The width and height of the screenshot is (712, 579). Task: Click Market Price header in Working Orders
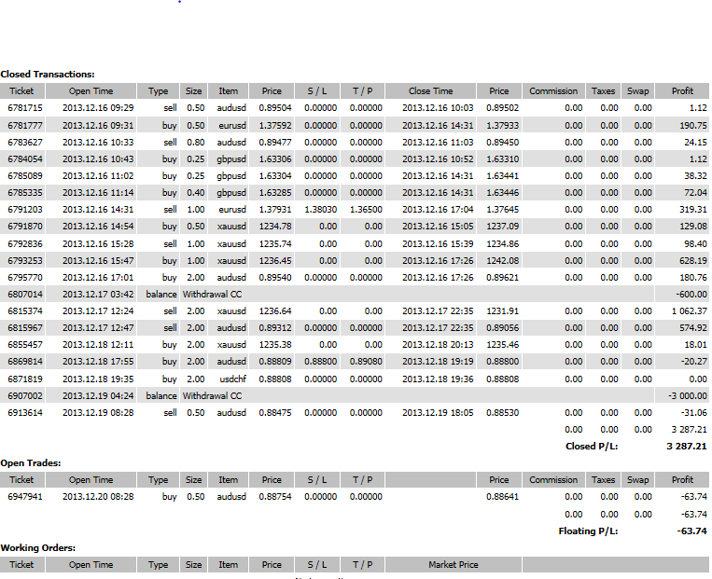coord(454,564)
